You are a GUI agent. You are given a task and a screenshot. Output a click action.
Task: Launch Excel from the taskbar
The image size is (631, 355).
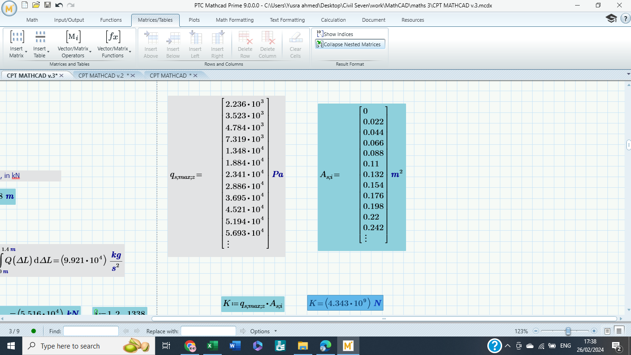pyautogui.click(x=212, y=346)
